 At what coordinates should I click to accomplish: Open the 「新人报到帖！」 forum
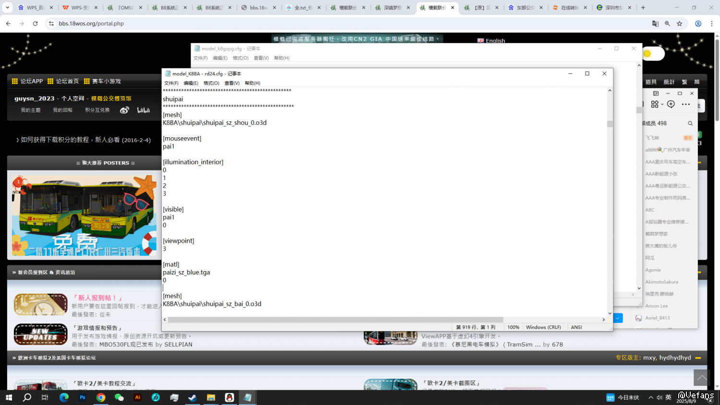point(98,298)
